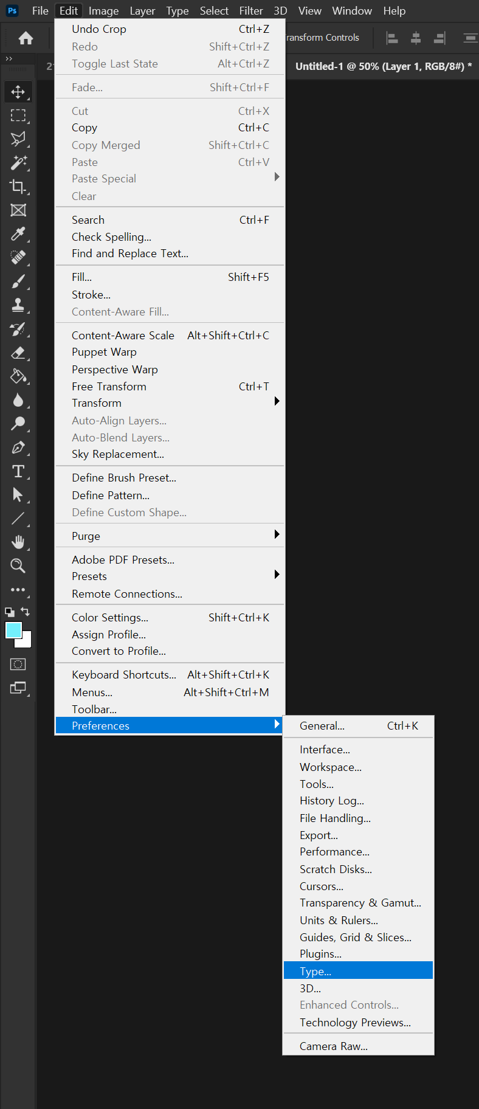Image resolution: width=479 pixels, height=1109 pixels.
Task: Select the Pen tool
Action: [18, 447]
